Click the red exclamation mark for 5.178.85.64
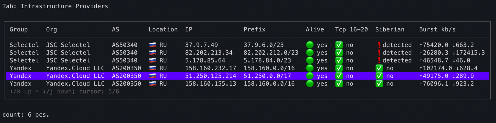496x123 pixels. click(x=378, y=60)
